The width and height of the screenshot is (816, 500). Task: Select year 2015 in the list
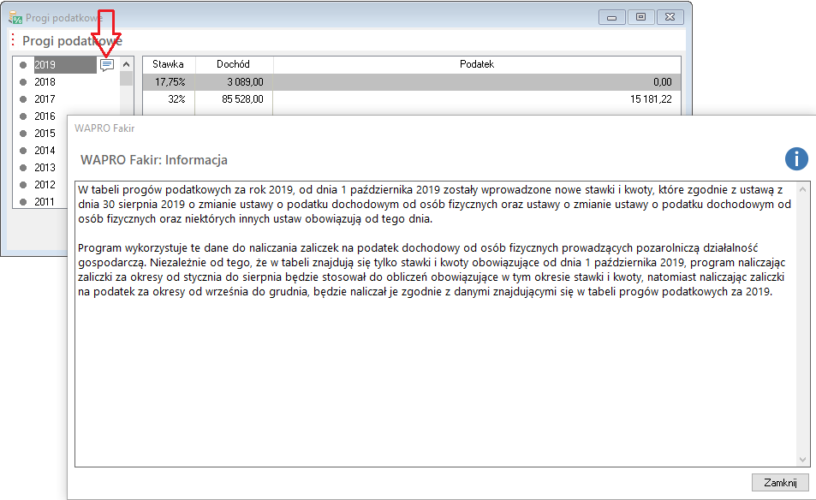45,134
